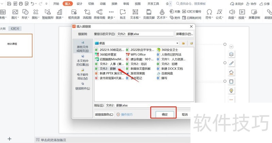
Task: Insert 音频 audio
Action: 232,14
